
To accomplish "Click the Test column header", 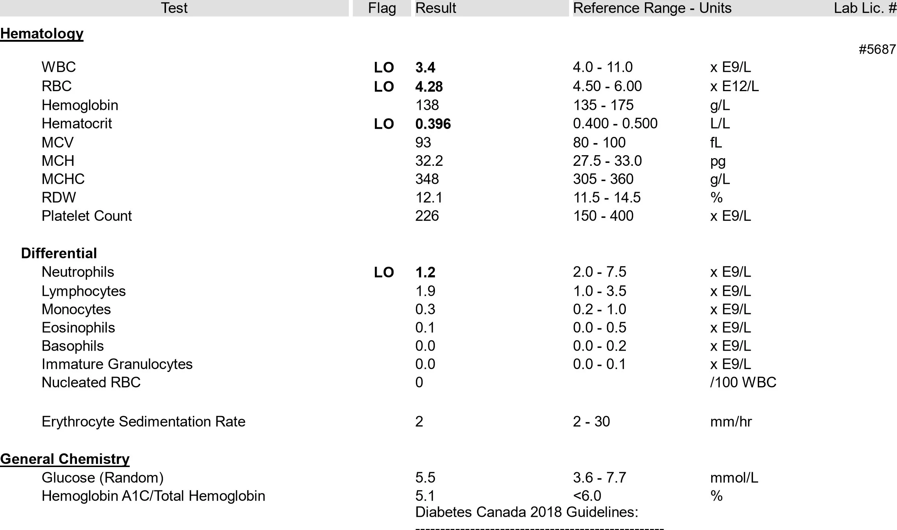I will 174,8.
